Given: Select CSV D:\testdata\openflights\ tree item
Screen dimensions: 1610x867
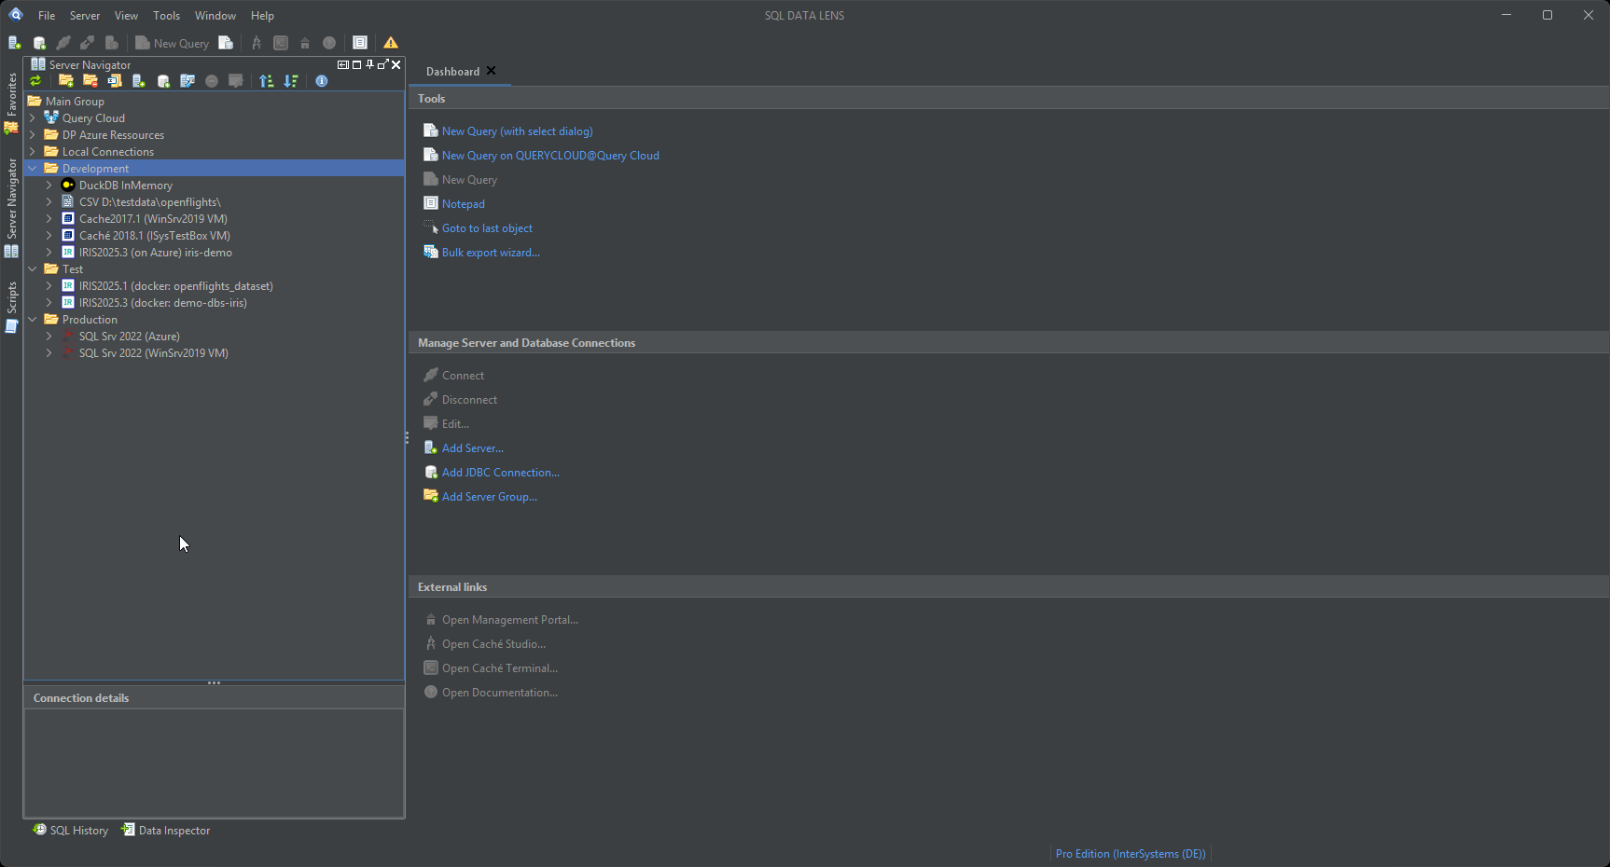Looking at the screenshot, I should [149, 202].
